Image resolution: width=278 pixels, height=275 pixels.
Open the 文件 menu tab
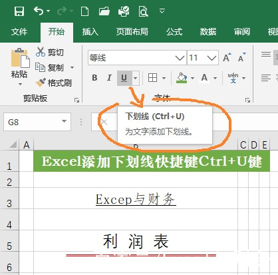(x=19, y=32)
